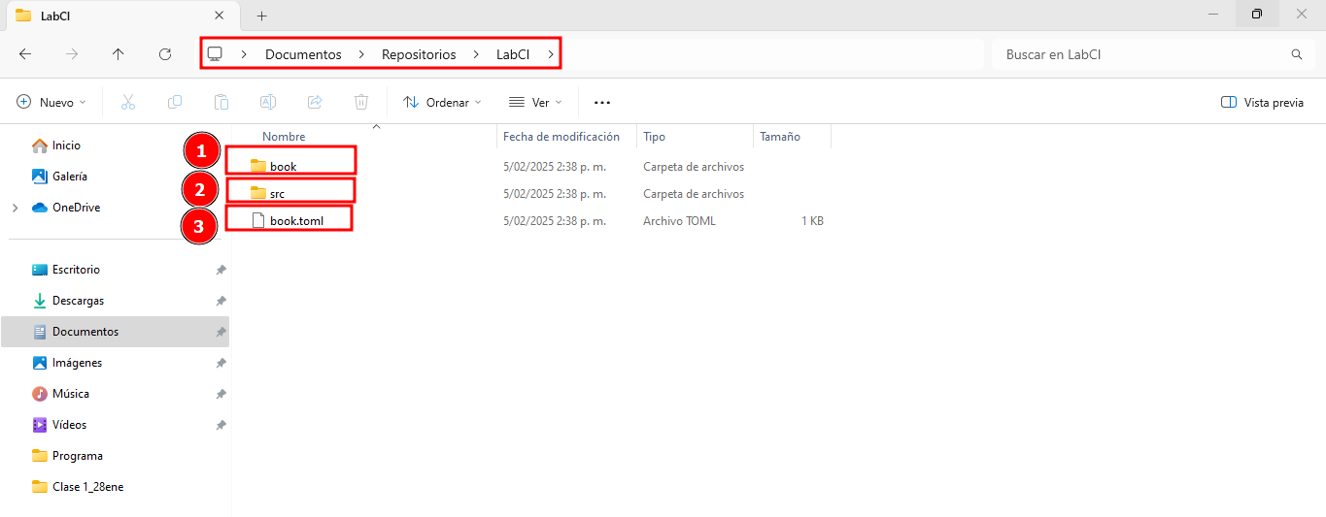The width and height of the screenshot is (1326, 517).
Task: Click the Copy icon in toolbar
Action: pos(175,102)
